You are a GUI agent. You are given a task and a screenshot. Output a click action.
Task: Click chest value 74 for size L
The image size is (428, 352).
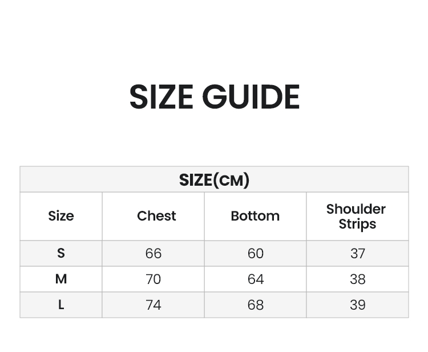(154, 305)
